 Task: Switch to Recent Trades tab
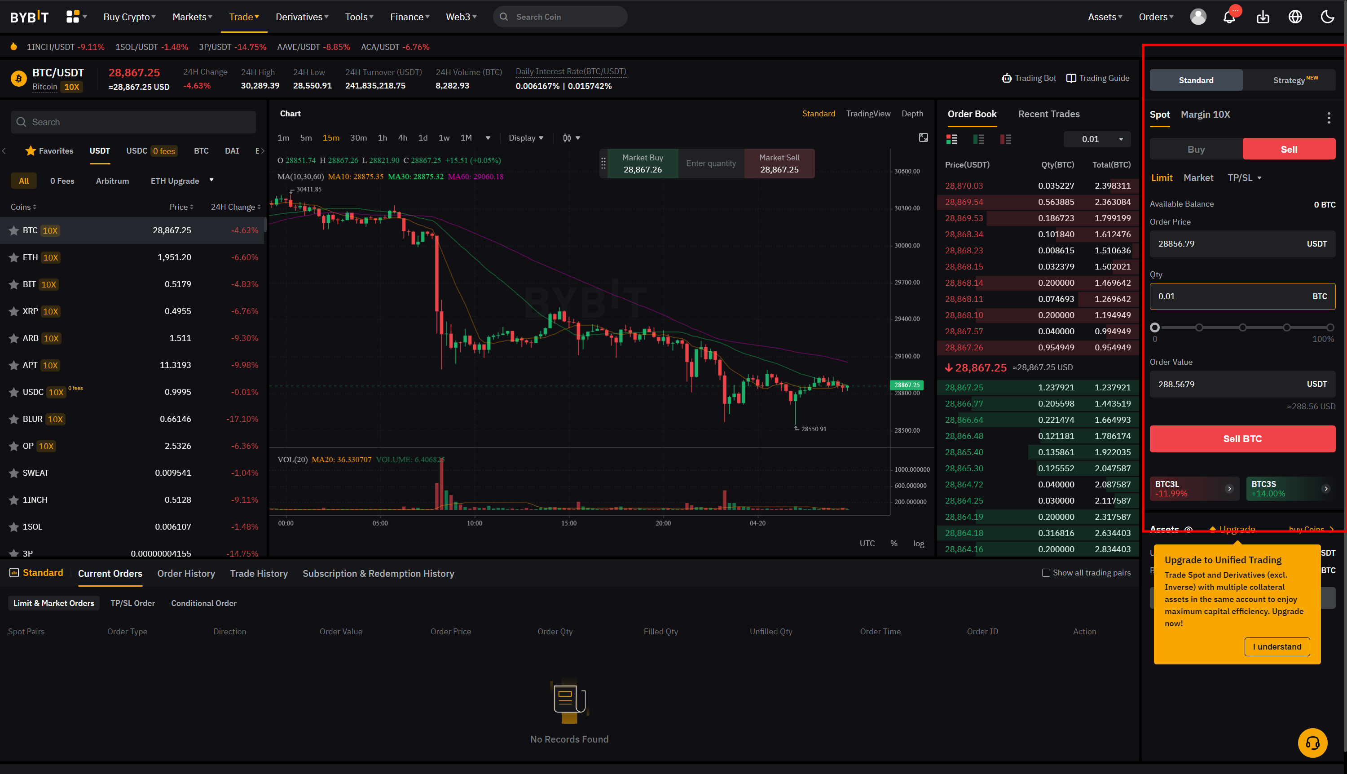click(x=1048, y=114)
